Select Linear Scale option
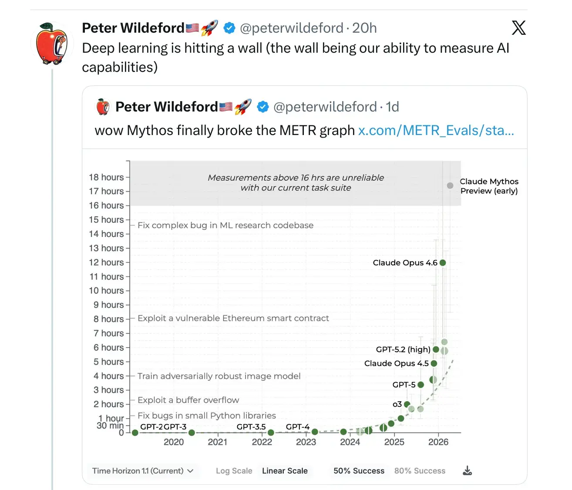572x490 pixels. coord(285,471)
